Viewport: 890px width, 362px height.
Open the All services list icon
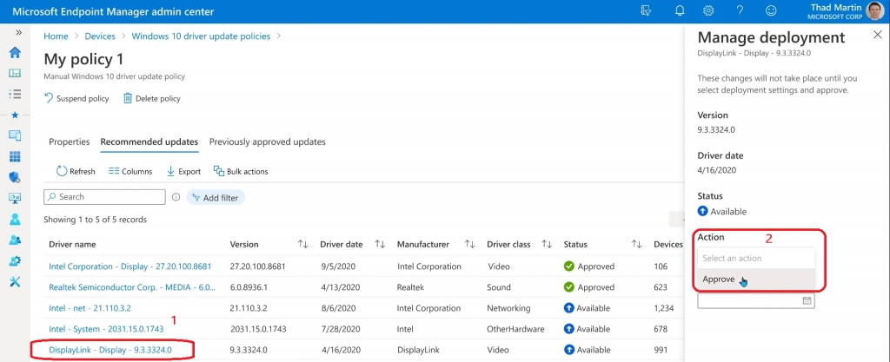coord(16,94)
